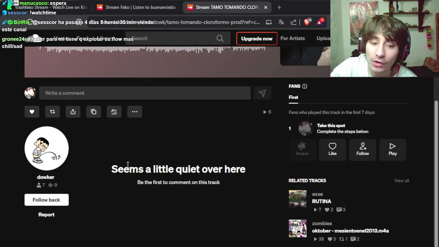Click dowker's tracks count 9
439x247 pixels.
[x=53, y=185]
